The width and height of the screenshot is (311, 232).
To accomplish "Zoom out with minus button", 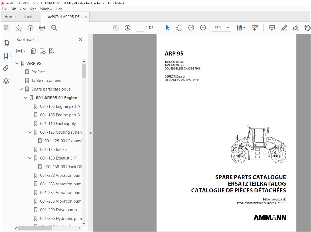I will 191,28.
